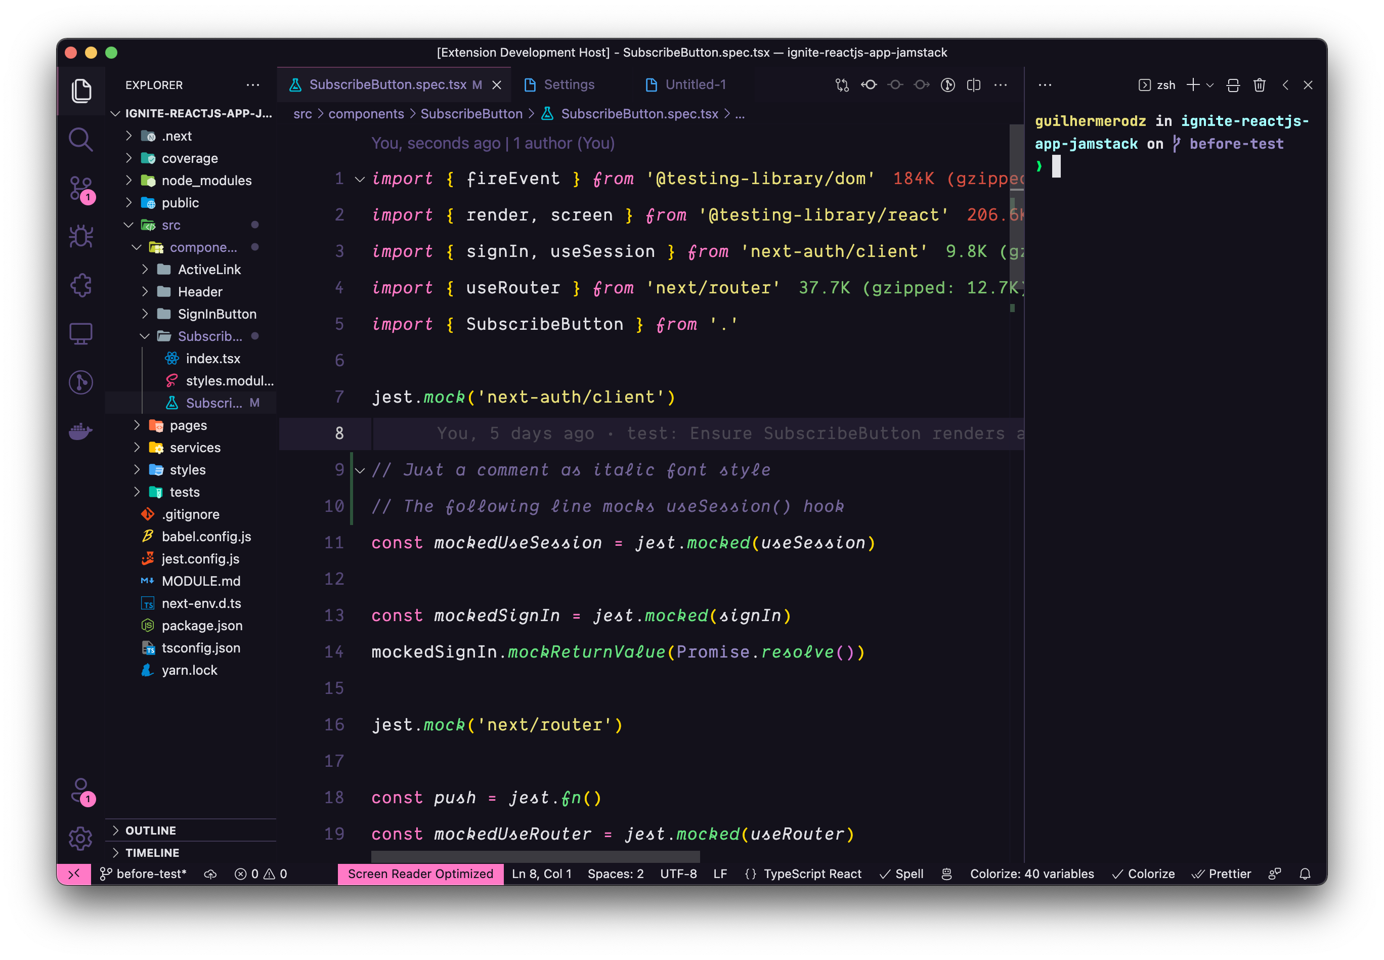Expand the ActiveLink folder
This screenshot has height=960, width=1384.
(191, 270)
